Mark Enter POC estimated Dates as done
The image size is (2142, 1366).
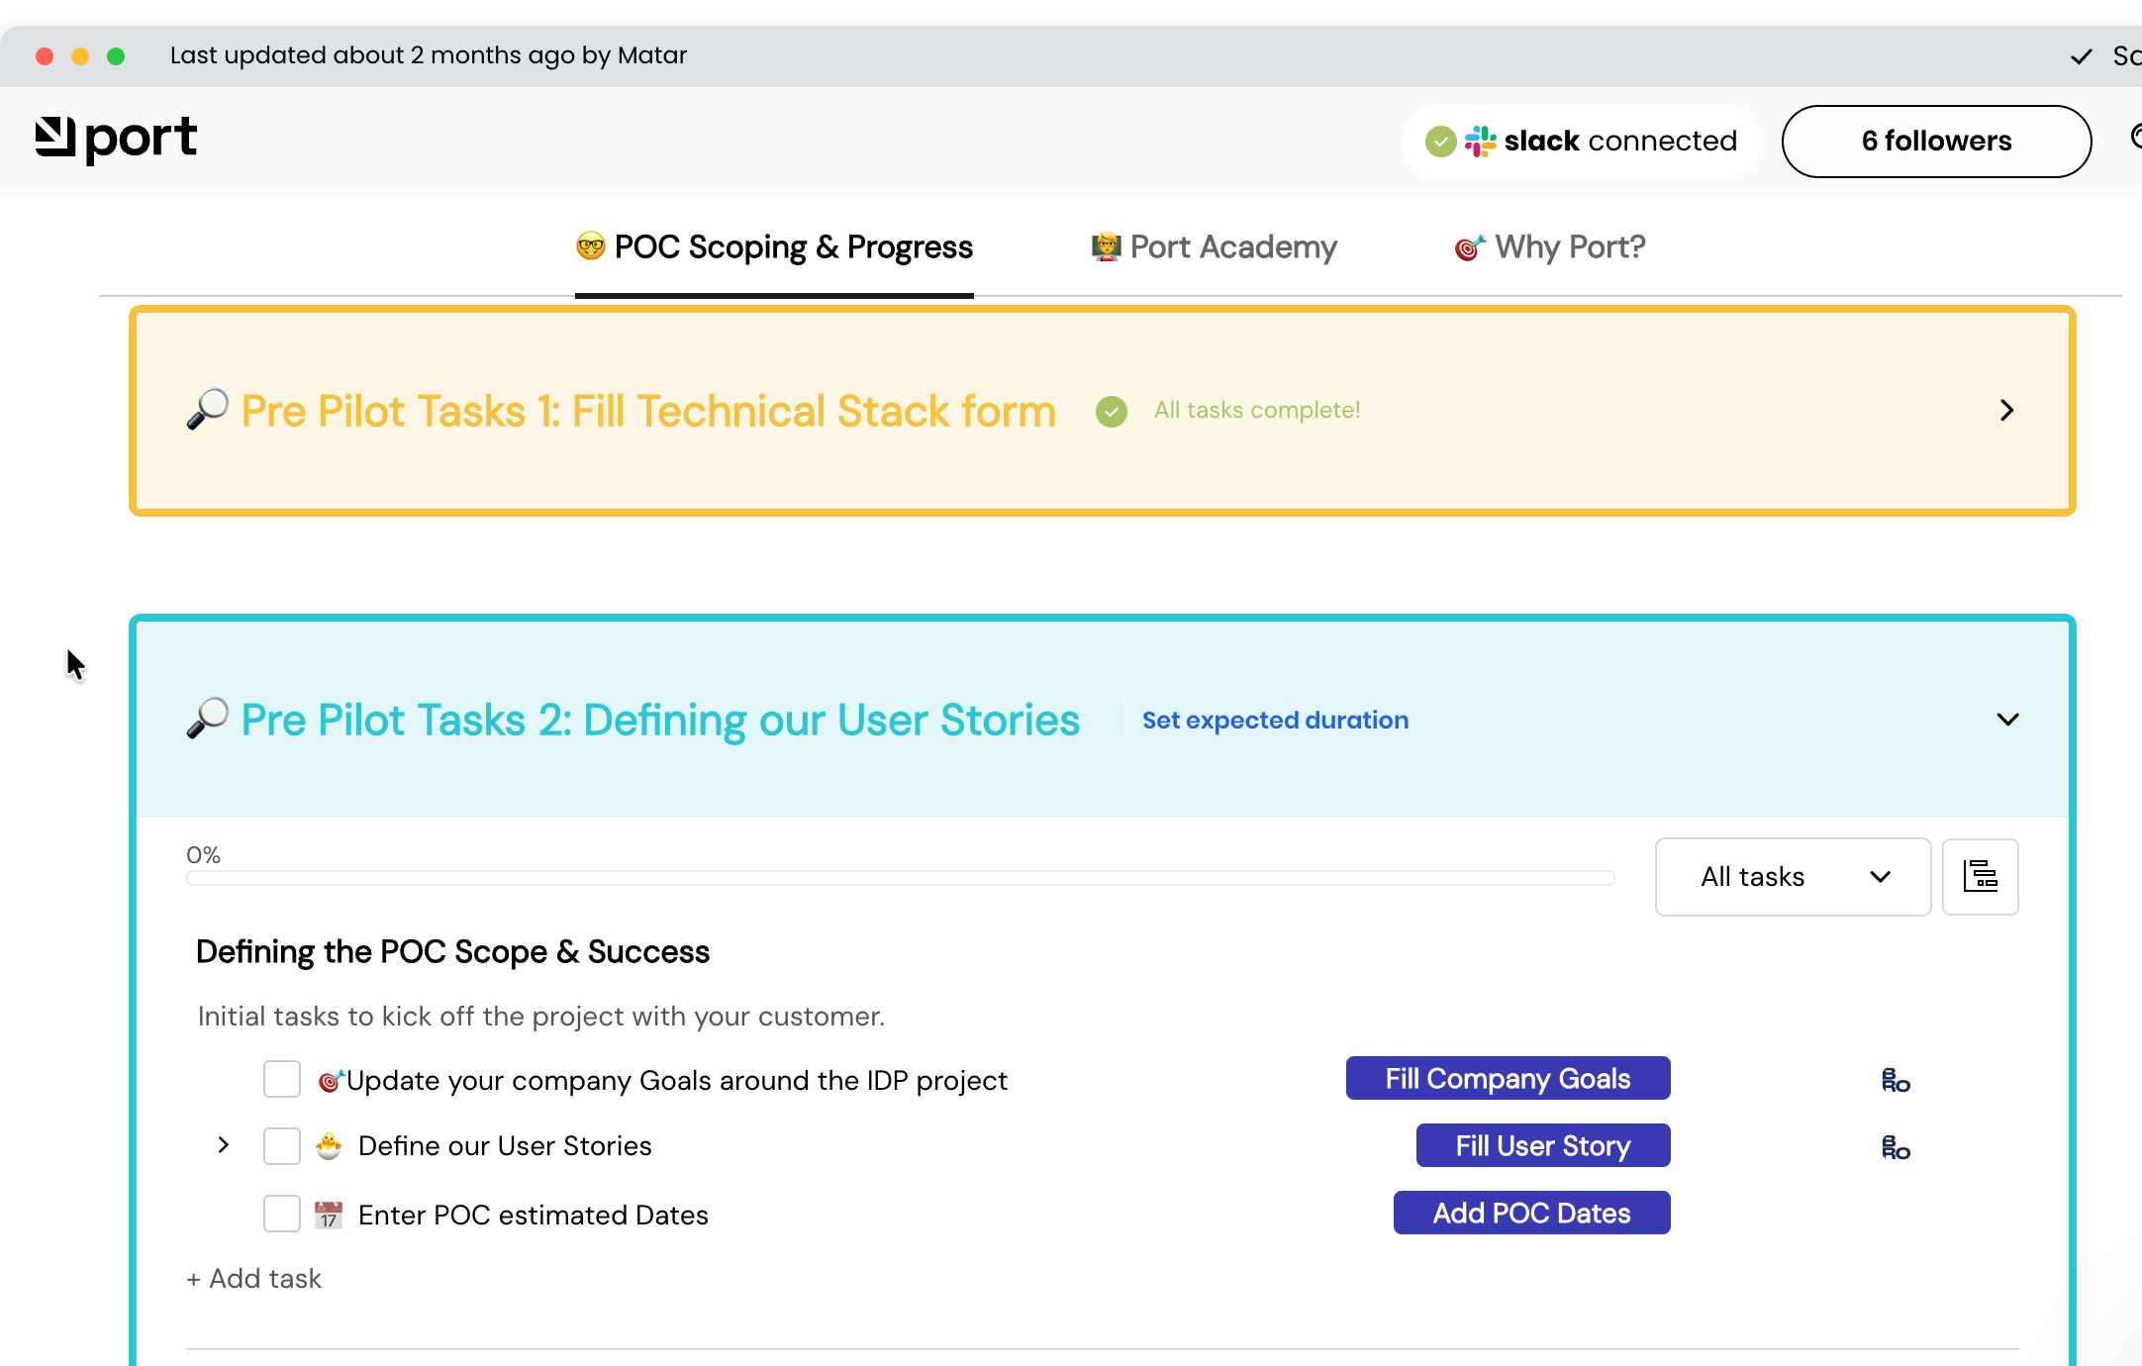[282, 1214]
